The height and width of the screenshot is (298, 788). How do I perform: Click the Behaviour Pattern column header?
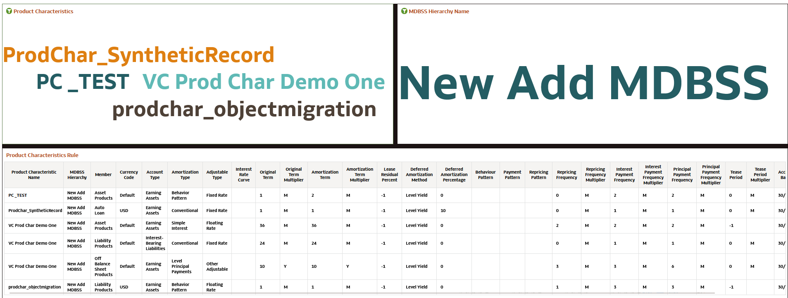[x=486, y=175]
